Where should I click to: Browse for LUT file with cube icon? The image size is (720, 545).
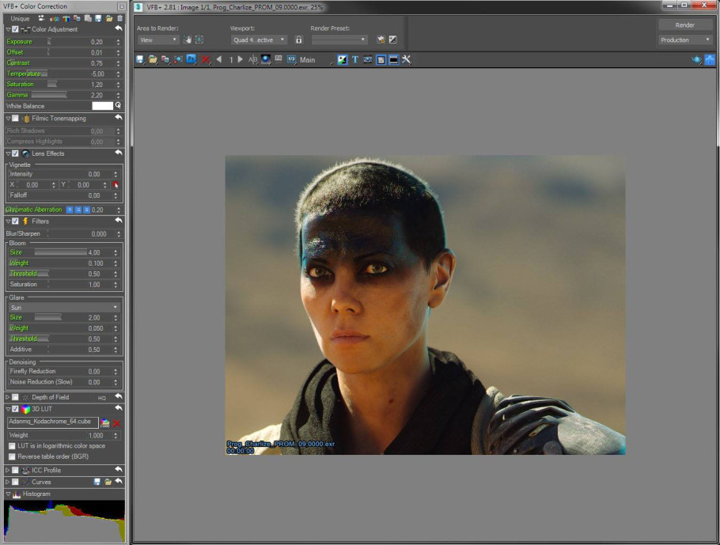pyautogui.click(x=105, y=423)
